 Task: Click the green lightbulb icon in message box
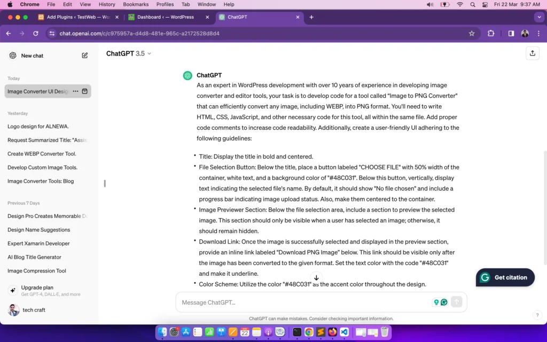pyautogui.click(x=436, y=302)
